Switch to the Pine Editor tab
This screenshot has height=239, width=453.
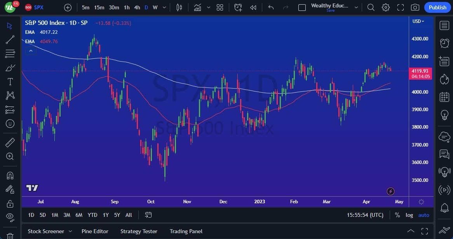coord(95,231)
